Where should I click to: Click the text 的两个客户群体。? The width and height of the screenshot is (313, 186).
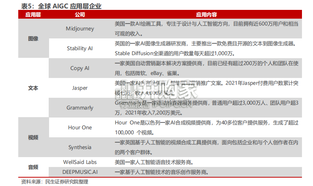[x=134, y=152]
